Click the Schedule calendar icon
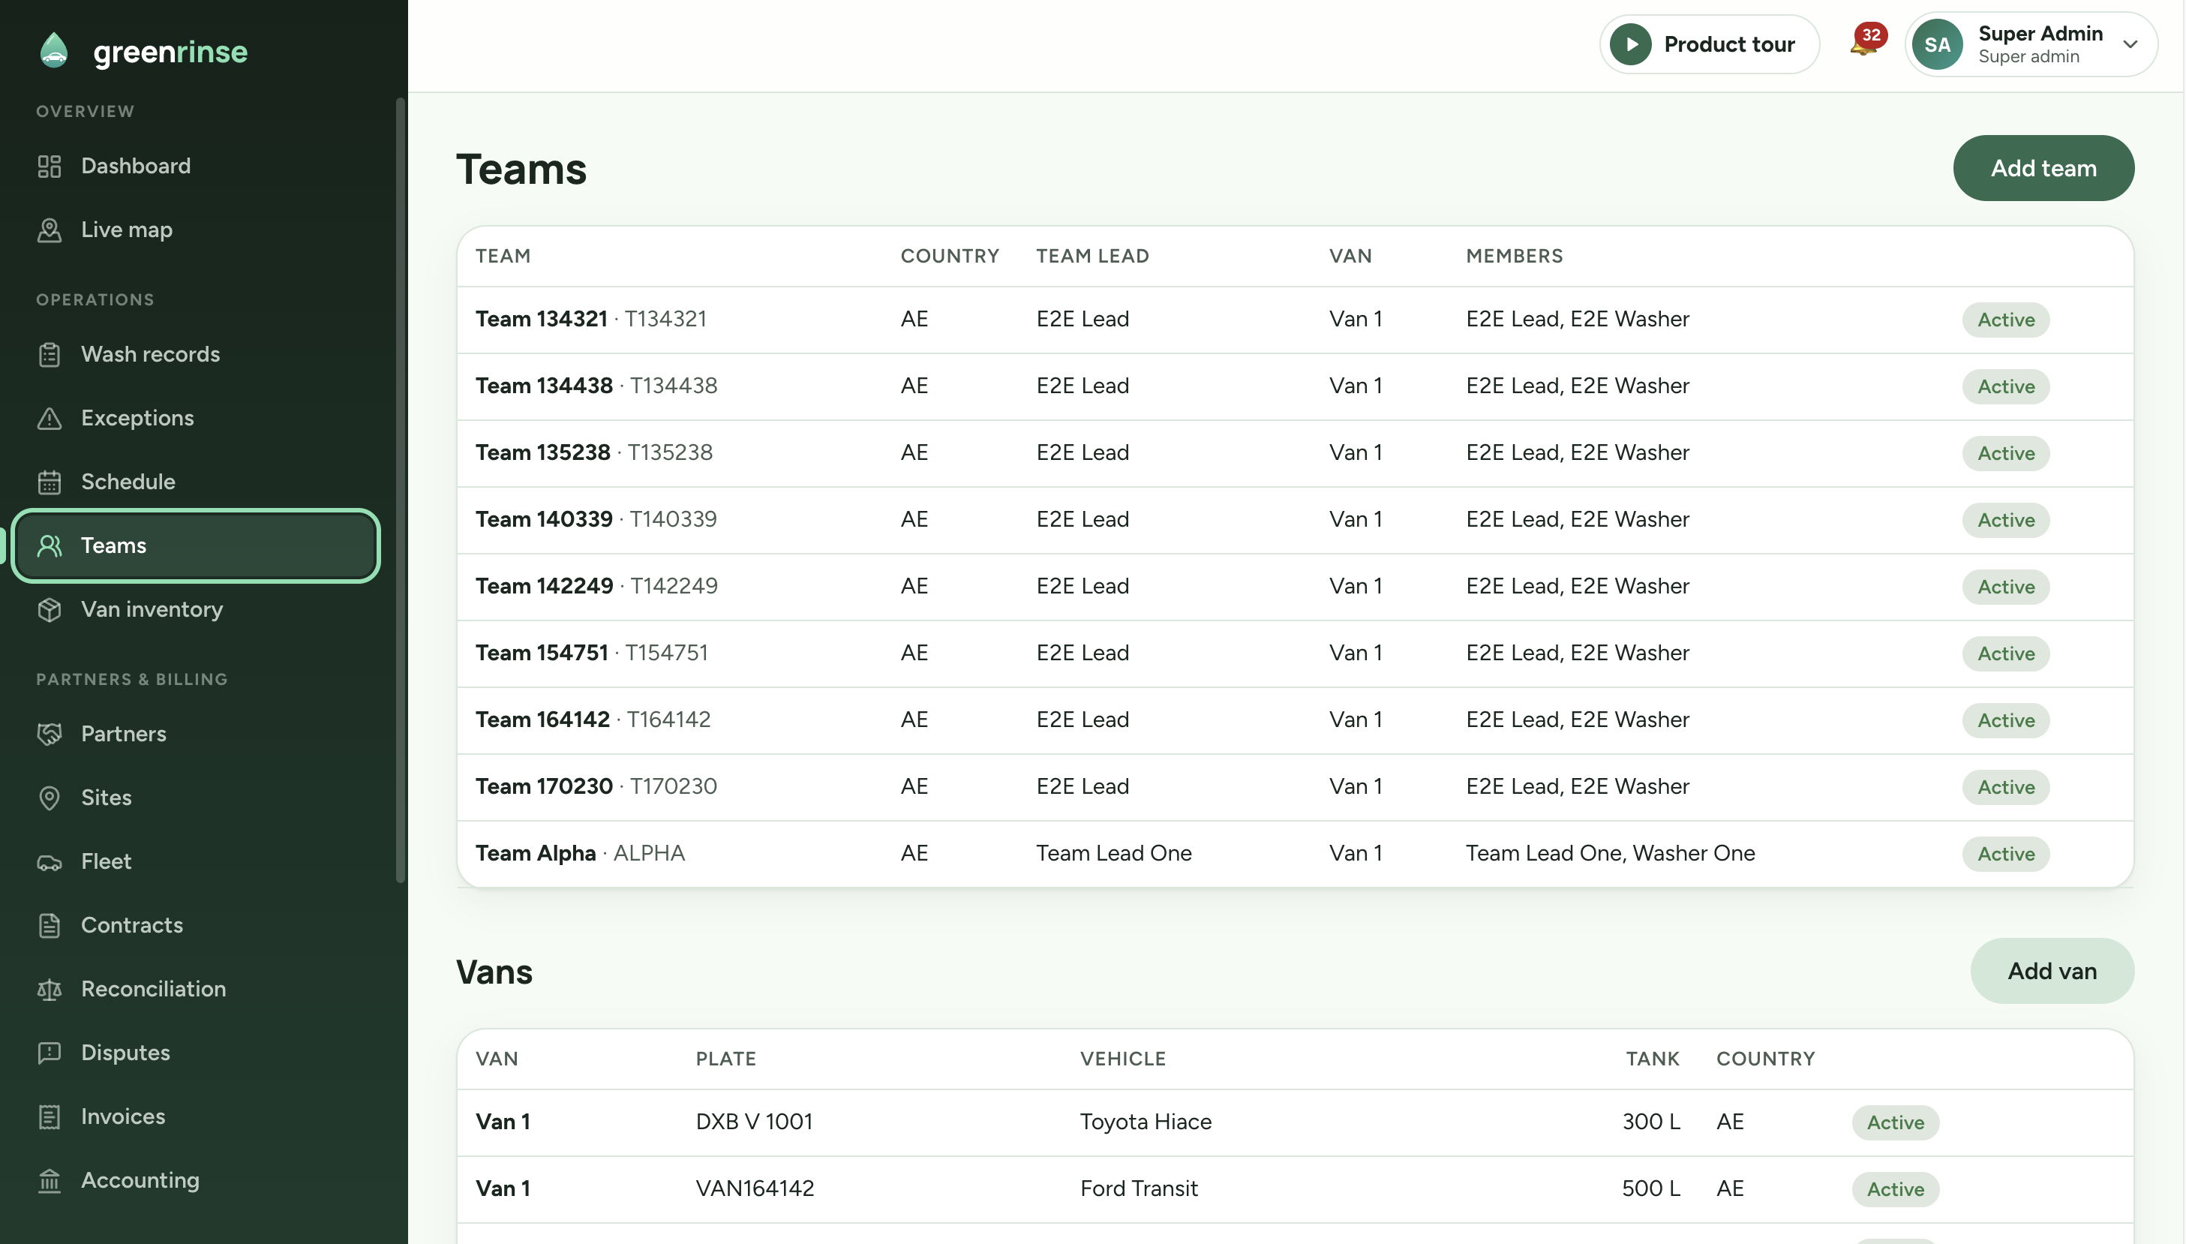2186x1244 pixels. (x=50, y=482)
